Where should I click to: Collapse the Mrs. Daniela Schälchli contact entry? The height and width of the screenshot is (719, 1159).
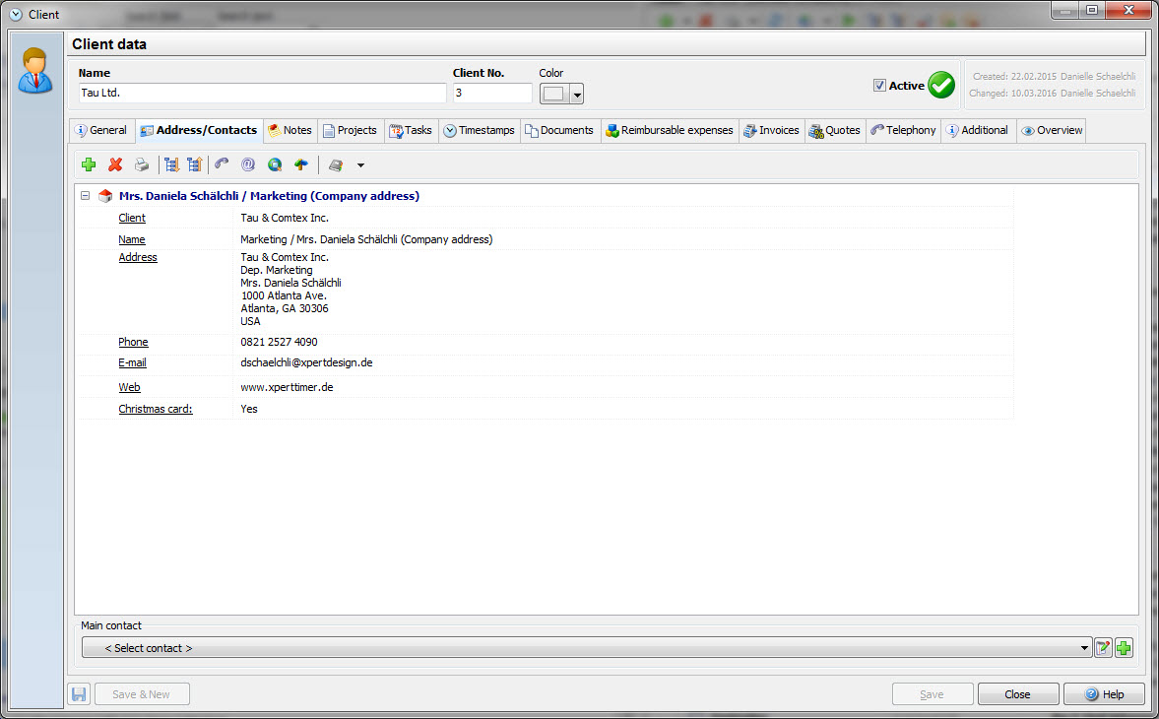pos(86,196)
